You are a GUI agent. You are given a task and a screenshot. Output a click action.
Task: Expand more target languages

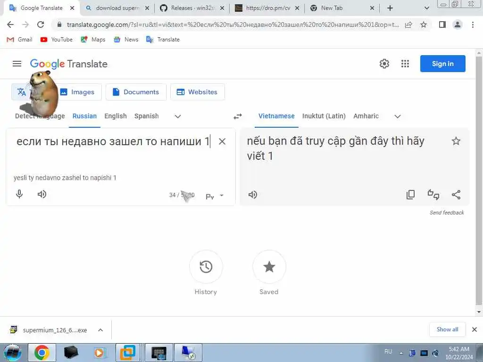(398, 116)
